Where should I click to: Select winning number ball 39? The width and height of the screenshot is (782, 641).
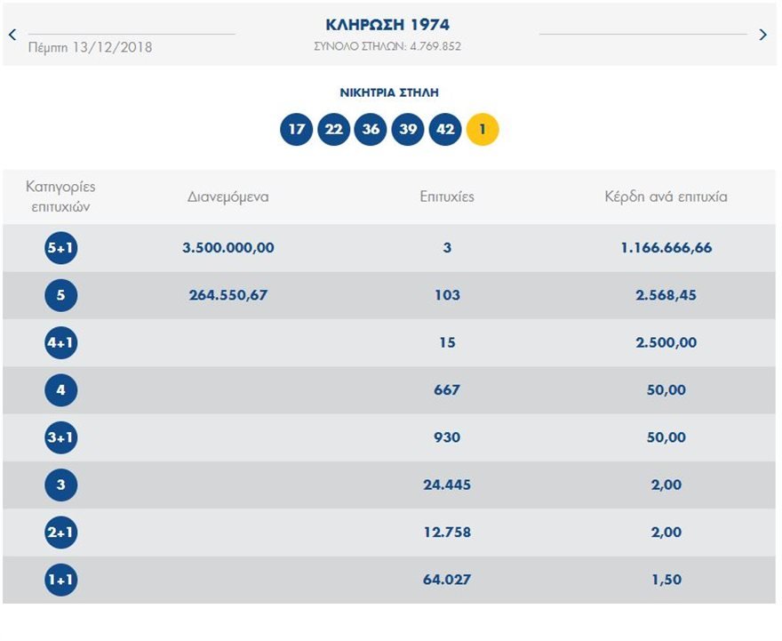click(x=408, y=129)
